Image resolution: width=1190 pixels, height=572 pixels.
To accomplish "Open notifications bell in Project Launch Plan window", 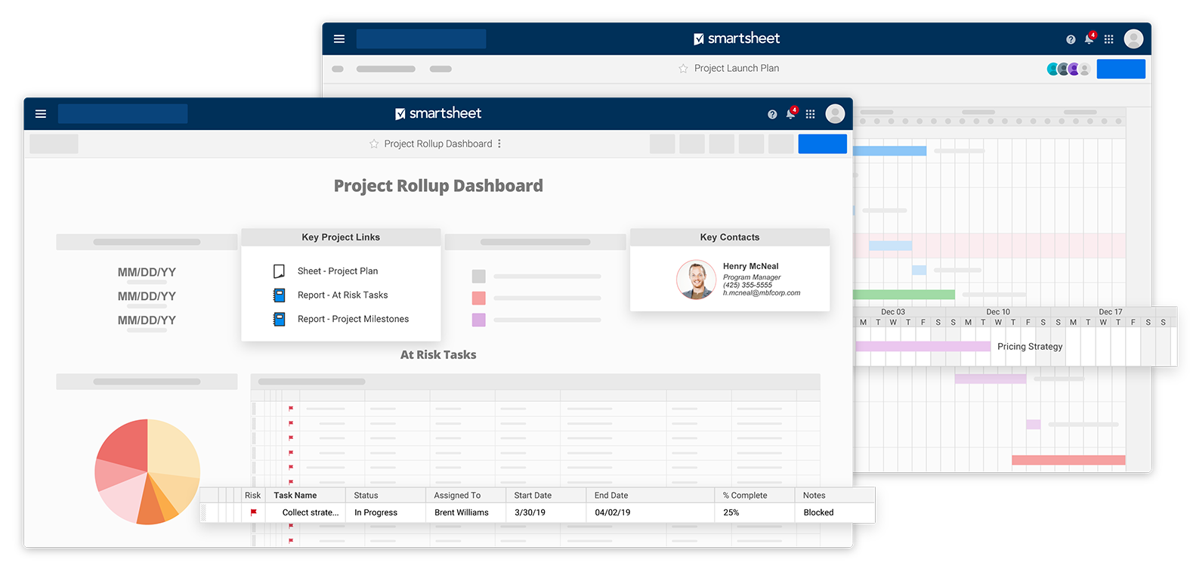I will (x=1089, y=39).
